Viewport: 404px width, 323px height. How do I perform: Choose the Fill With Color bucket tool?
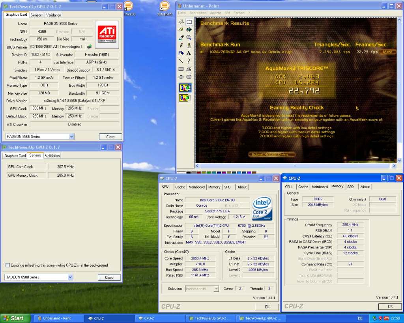point(189,30)
